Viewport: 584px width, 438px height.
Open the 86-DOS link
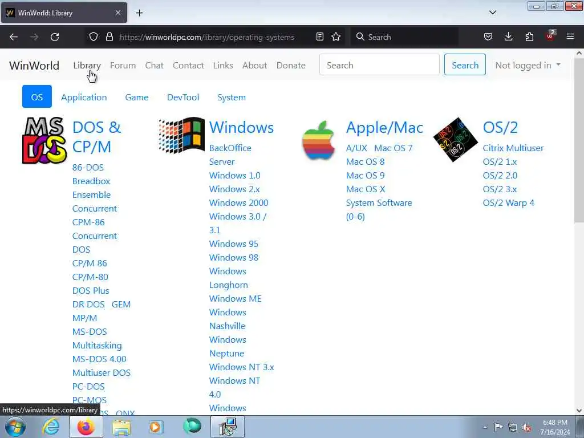[x=88, y=167]
